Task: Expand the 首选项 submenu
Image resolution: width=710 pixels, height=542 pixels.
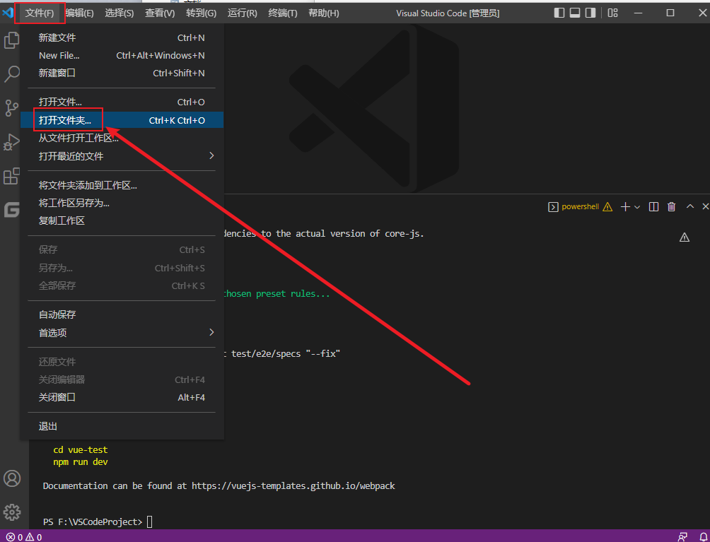Action: [x=122, y=333]
